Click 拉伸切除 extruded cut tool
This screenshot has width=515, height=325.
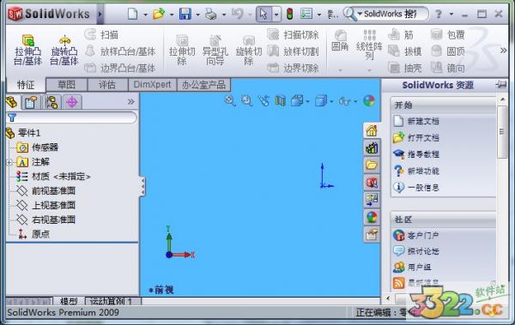point(182,50)
